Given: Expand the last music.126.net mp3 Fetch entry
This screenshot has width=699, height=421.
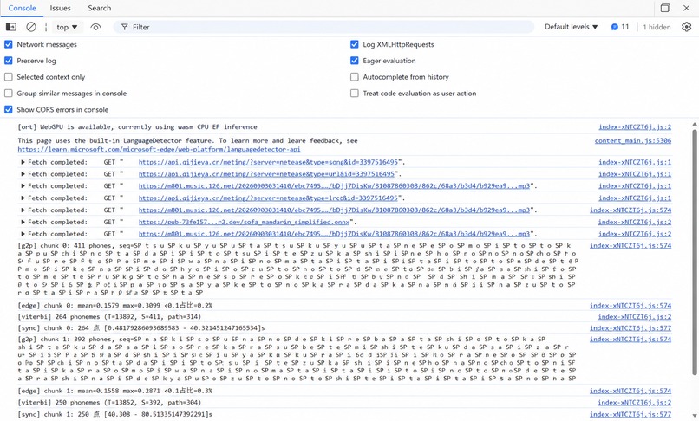Looking at the screenshot, I should tap(23, 234).
